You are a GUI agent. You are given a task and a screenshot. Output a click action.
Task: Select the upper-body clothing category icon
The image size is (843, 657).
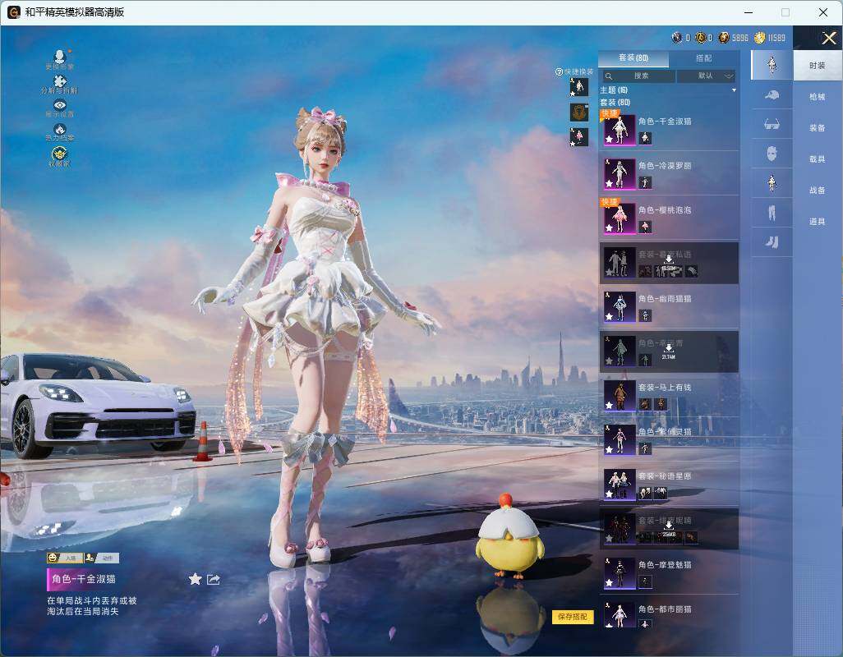click(772, 183)
